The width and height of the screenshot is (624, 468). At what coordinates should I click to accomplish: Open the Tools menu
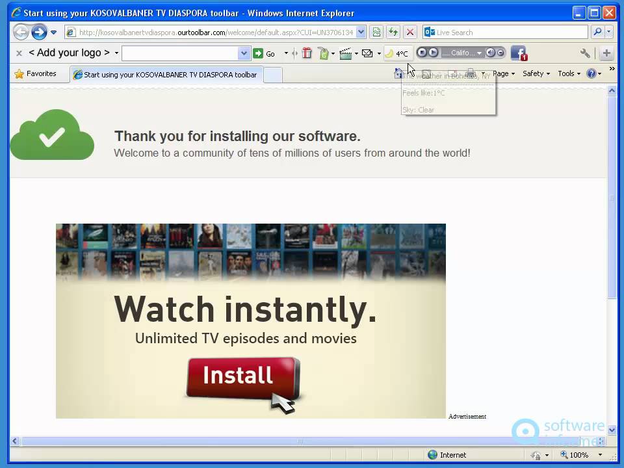pos(569,73)
